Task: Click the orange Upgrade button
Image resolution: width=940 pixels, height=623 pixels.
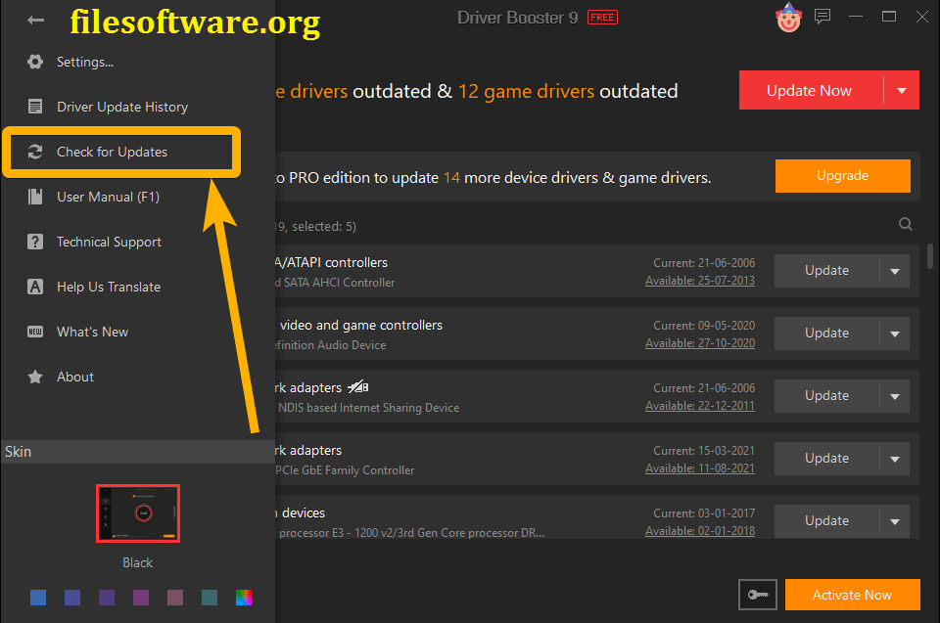Action: 842,175
